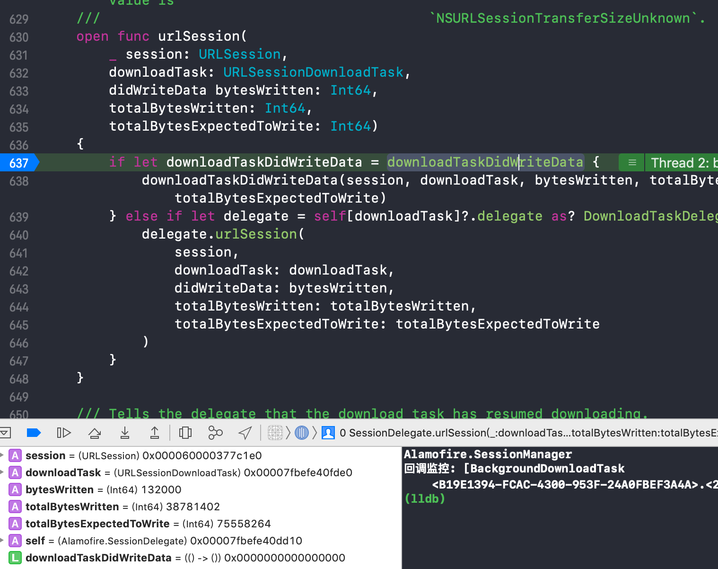Viewport: 718px width, 569px height.
Task: Select bytesWritten variable row
Action: (201, 489)
